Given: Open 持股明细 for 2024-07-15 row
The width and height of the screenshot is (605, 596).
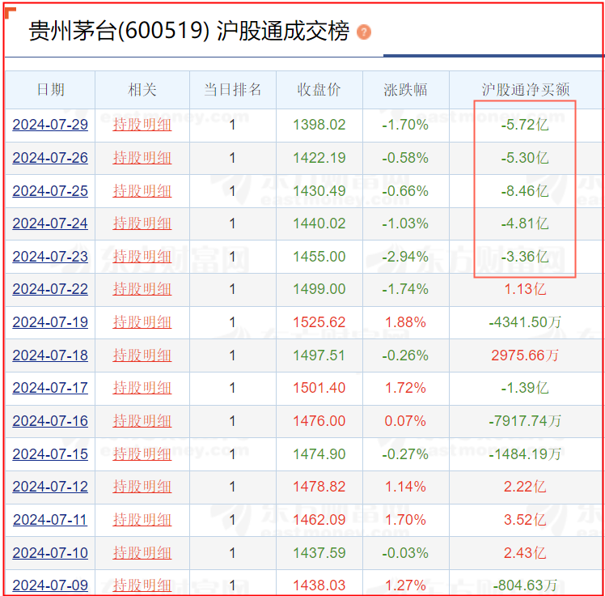Looking at the screenshot, I should pyautogui.click(x=142, y=453).
